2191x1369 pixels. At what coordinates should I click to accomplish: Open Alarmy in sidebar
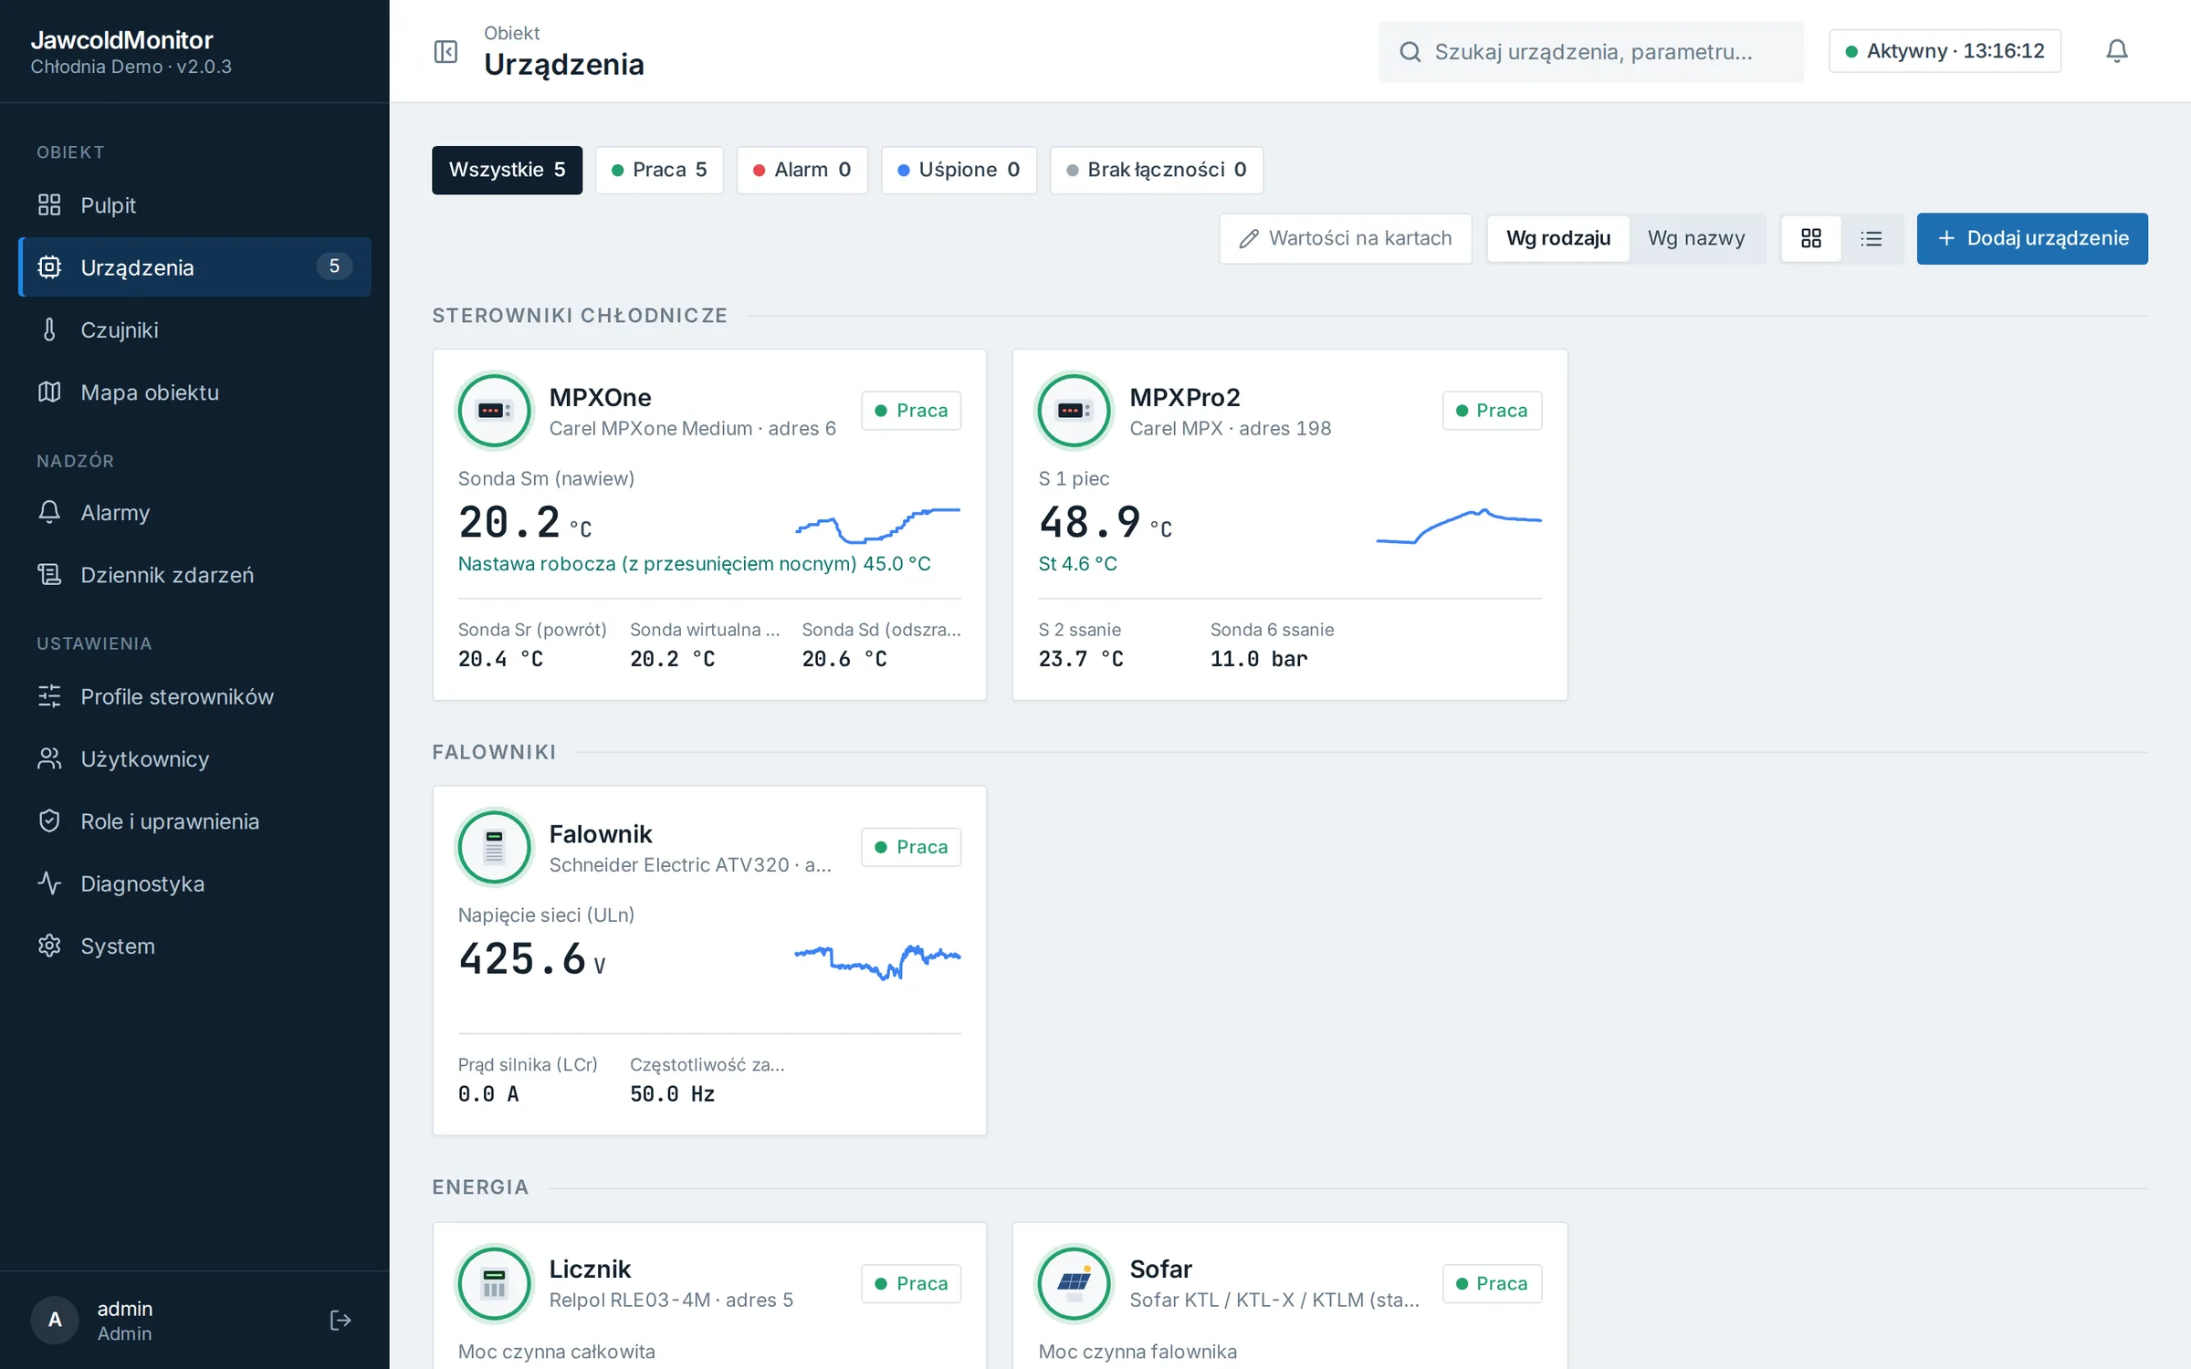(194, 512)
